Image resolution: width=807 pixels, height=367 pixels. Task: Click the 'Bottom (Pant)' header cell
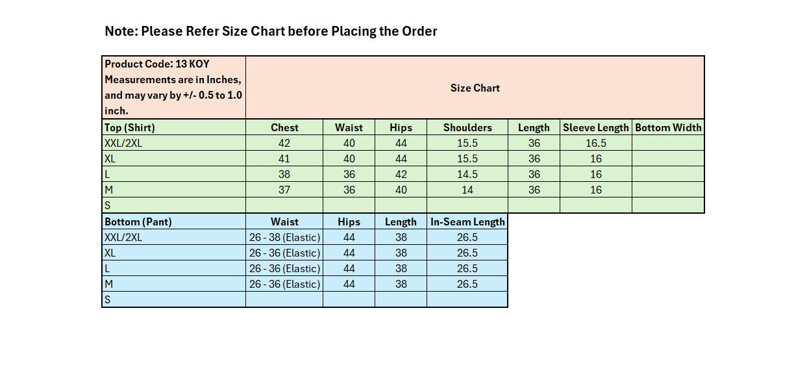(x=138, y=221)
